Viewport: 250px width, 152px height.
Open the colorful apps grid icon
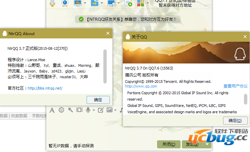141,3
